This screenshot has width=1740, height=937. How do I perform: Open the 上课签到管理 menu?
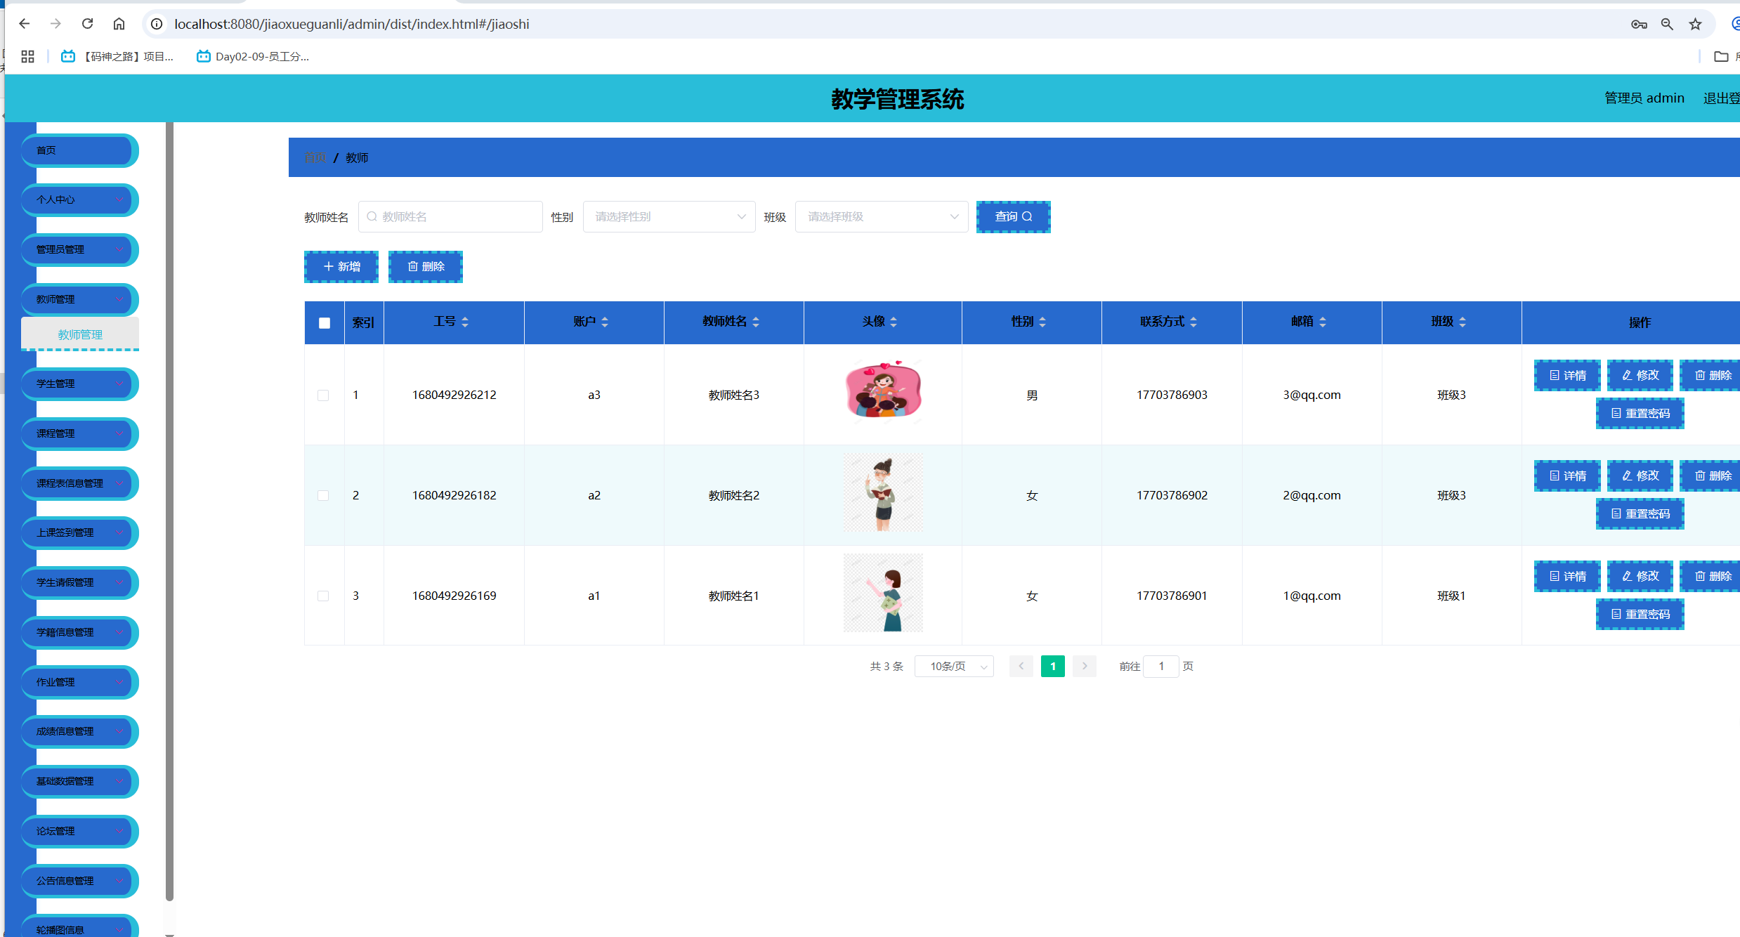79,532
